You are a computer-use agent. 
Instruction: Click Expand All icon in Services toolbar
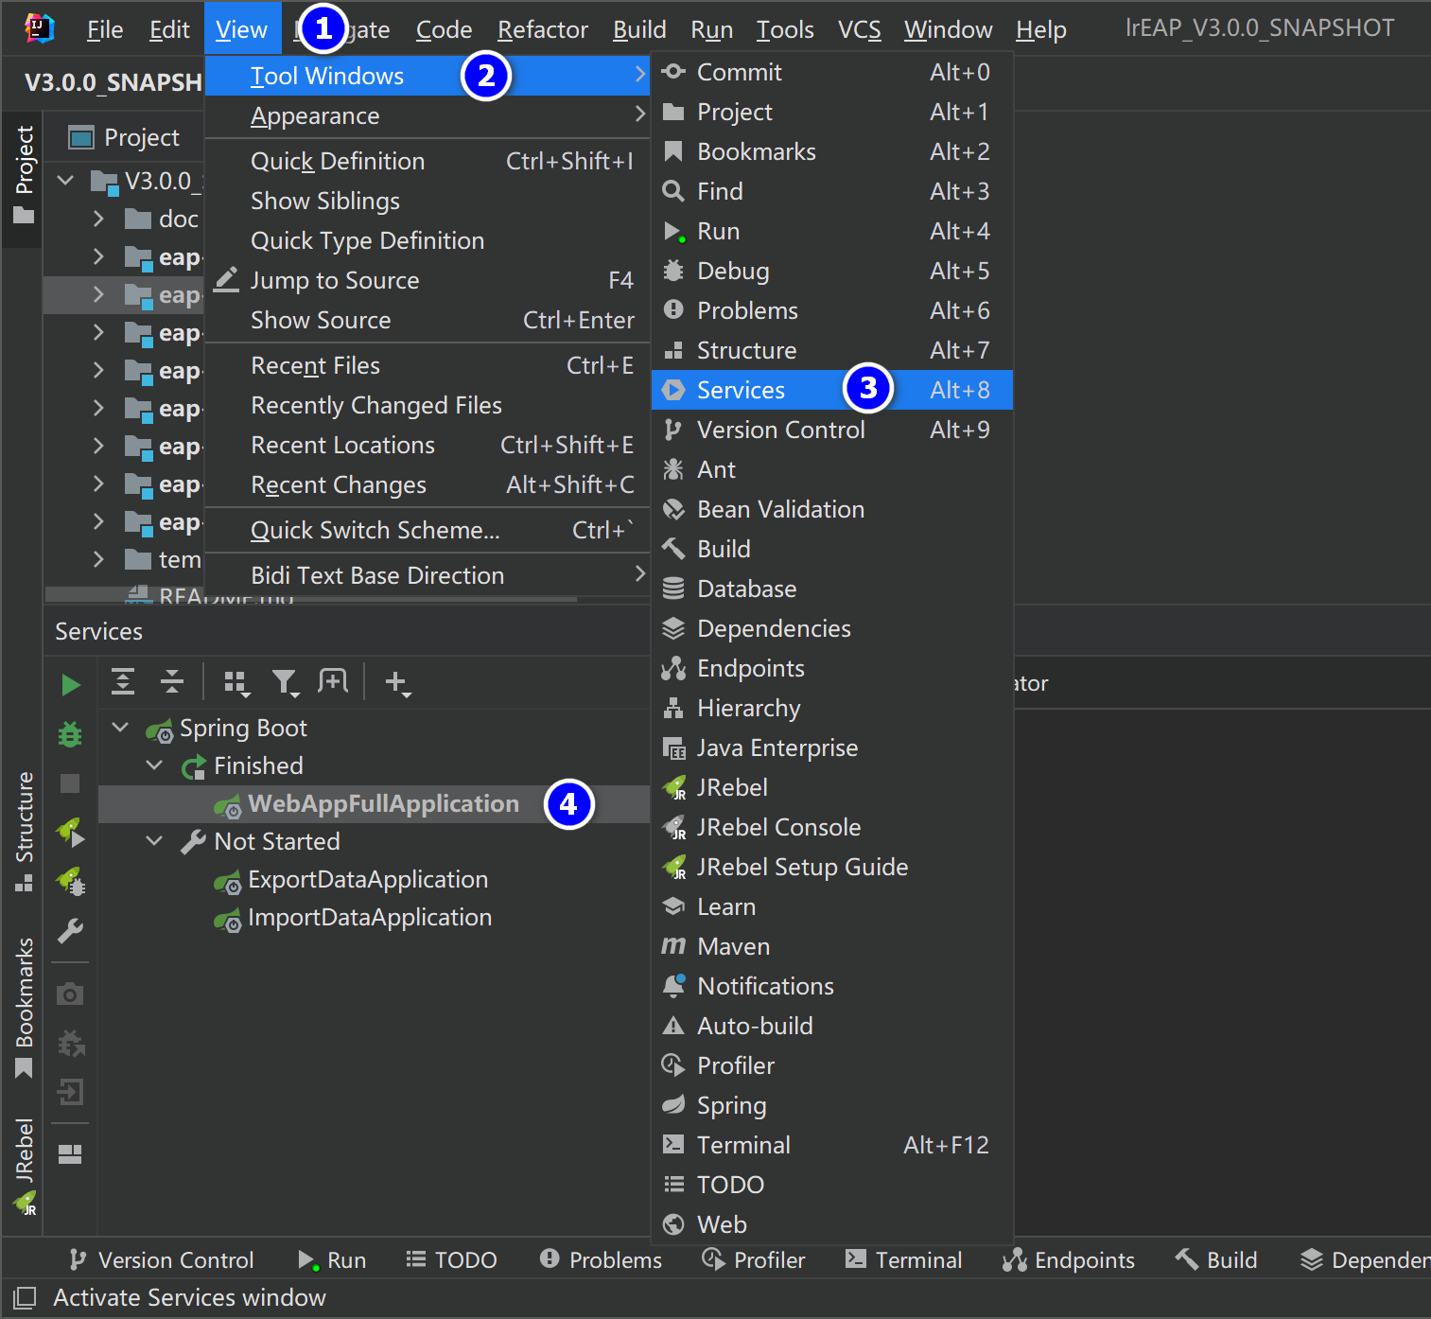coord(123,681)
